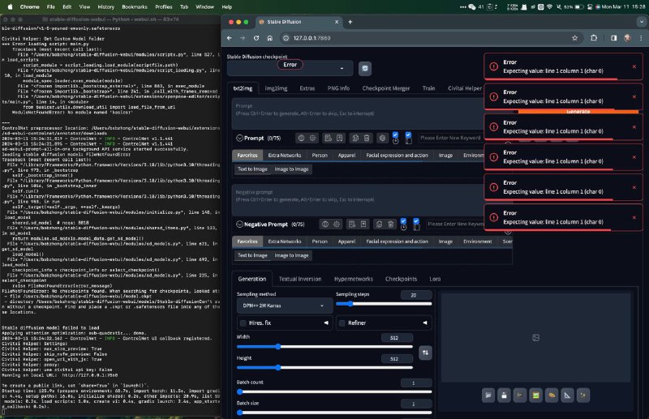
Task: Enable the Hires. fix checkbox
Action: click(x=243, y=323)
